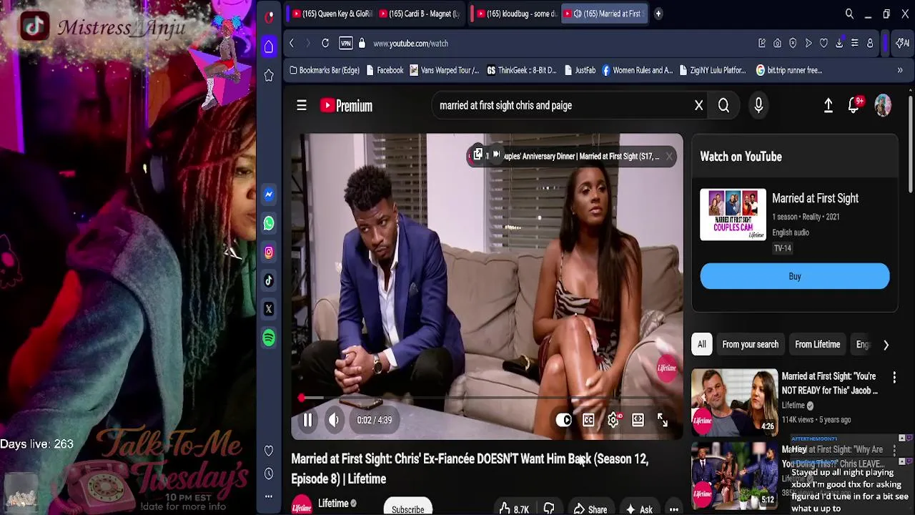Open the Aria AI button
Viewport: 915px width, 515px height.
tap(904, 44)
